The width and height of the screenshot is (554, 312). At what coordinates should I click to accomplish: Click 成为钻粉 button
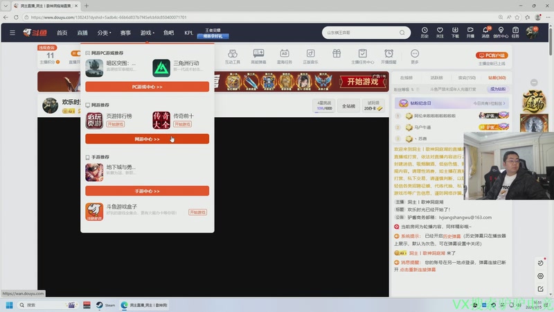(x=498, y=89)
